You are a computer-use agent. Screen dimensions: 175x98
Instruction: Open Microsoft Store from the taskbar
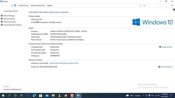click(x=41, y=96)
